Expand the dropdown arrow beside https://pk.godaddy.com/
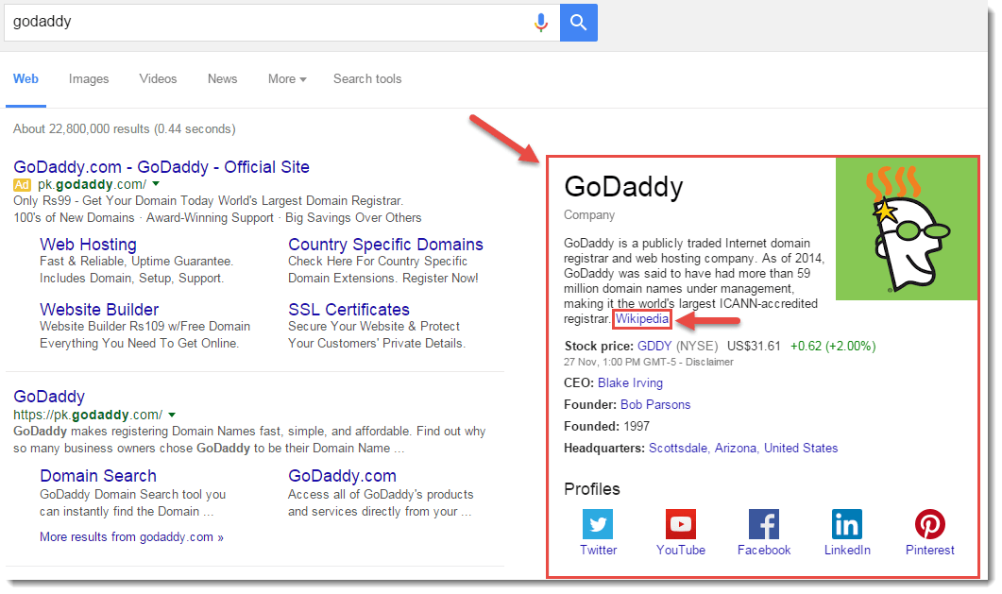Viewport: 1002px width, 594px height. 172,415
